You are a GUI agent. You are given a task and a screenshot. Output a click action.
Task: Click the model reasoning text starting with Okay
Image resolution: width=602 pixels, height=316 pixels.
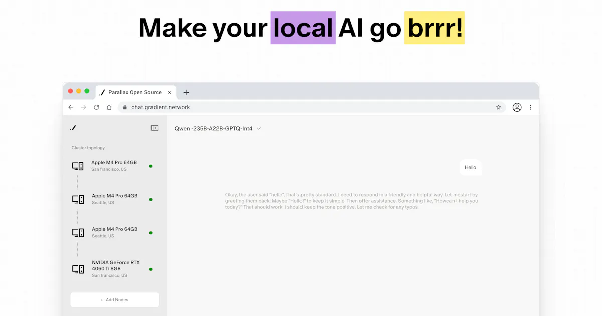coord(351,201)
